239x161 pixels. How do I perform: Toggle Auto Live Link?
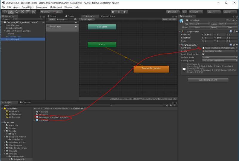pyautogui.click(x=169, y=19)
